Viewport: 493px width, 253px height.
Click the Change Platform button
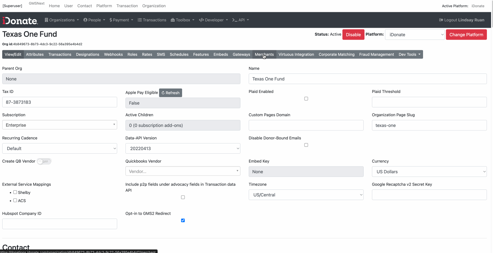(466, 35)
